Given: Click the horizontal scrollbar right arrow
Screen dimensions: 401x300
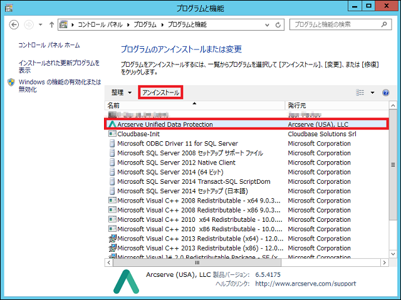Looking at the screenshot, I should (x=384, y=262).
